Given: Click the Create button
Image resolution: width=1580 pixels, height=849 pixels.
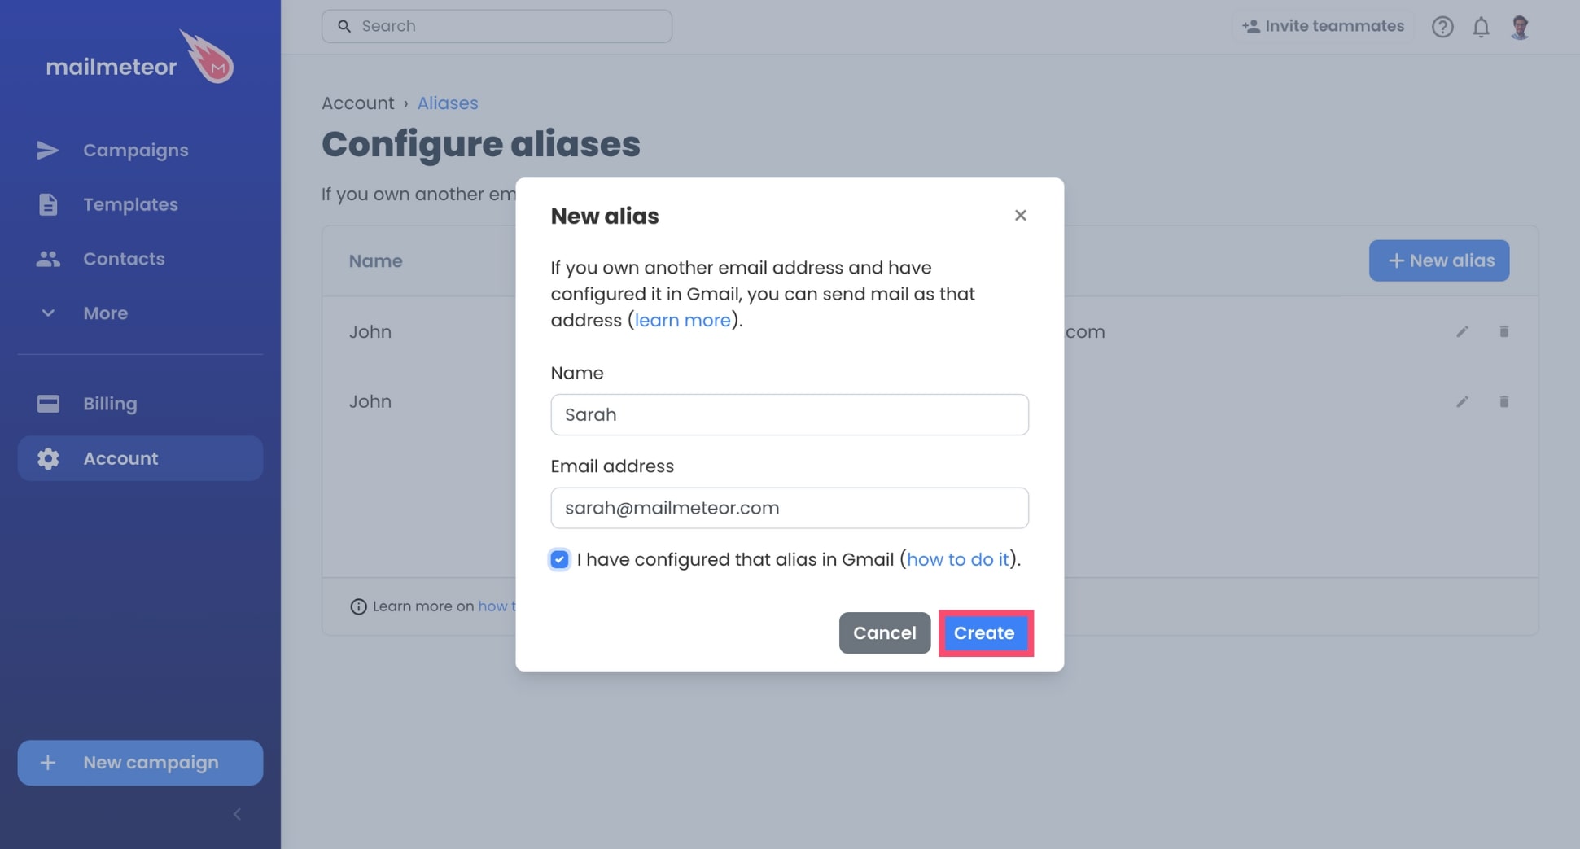Looking at the screenshot, I should coord(985,632).
